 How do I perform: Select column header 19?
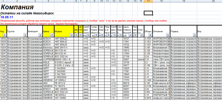click(184, 1)
